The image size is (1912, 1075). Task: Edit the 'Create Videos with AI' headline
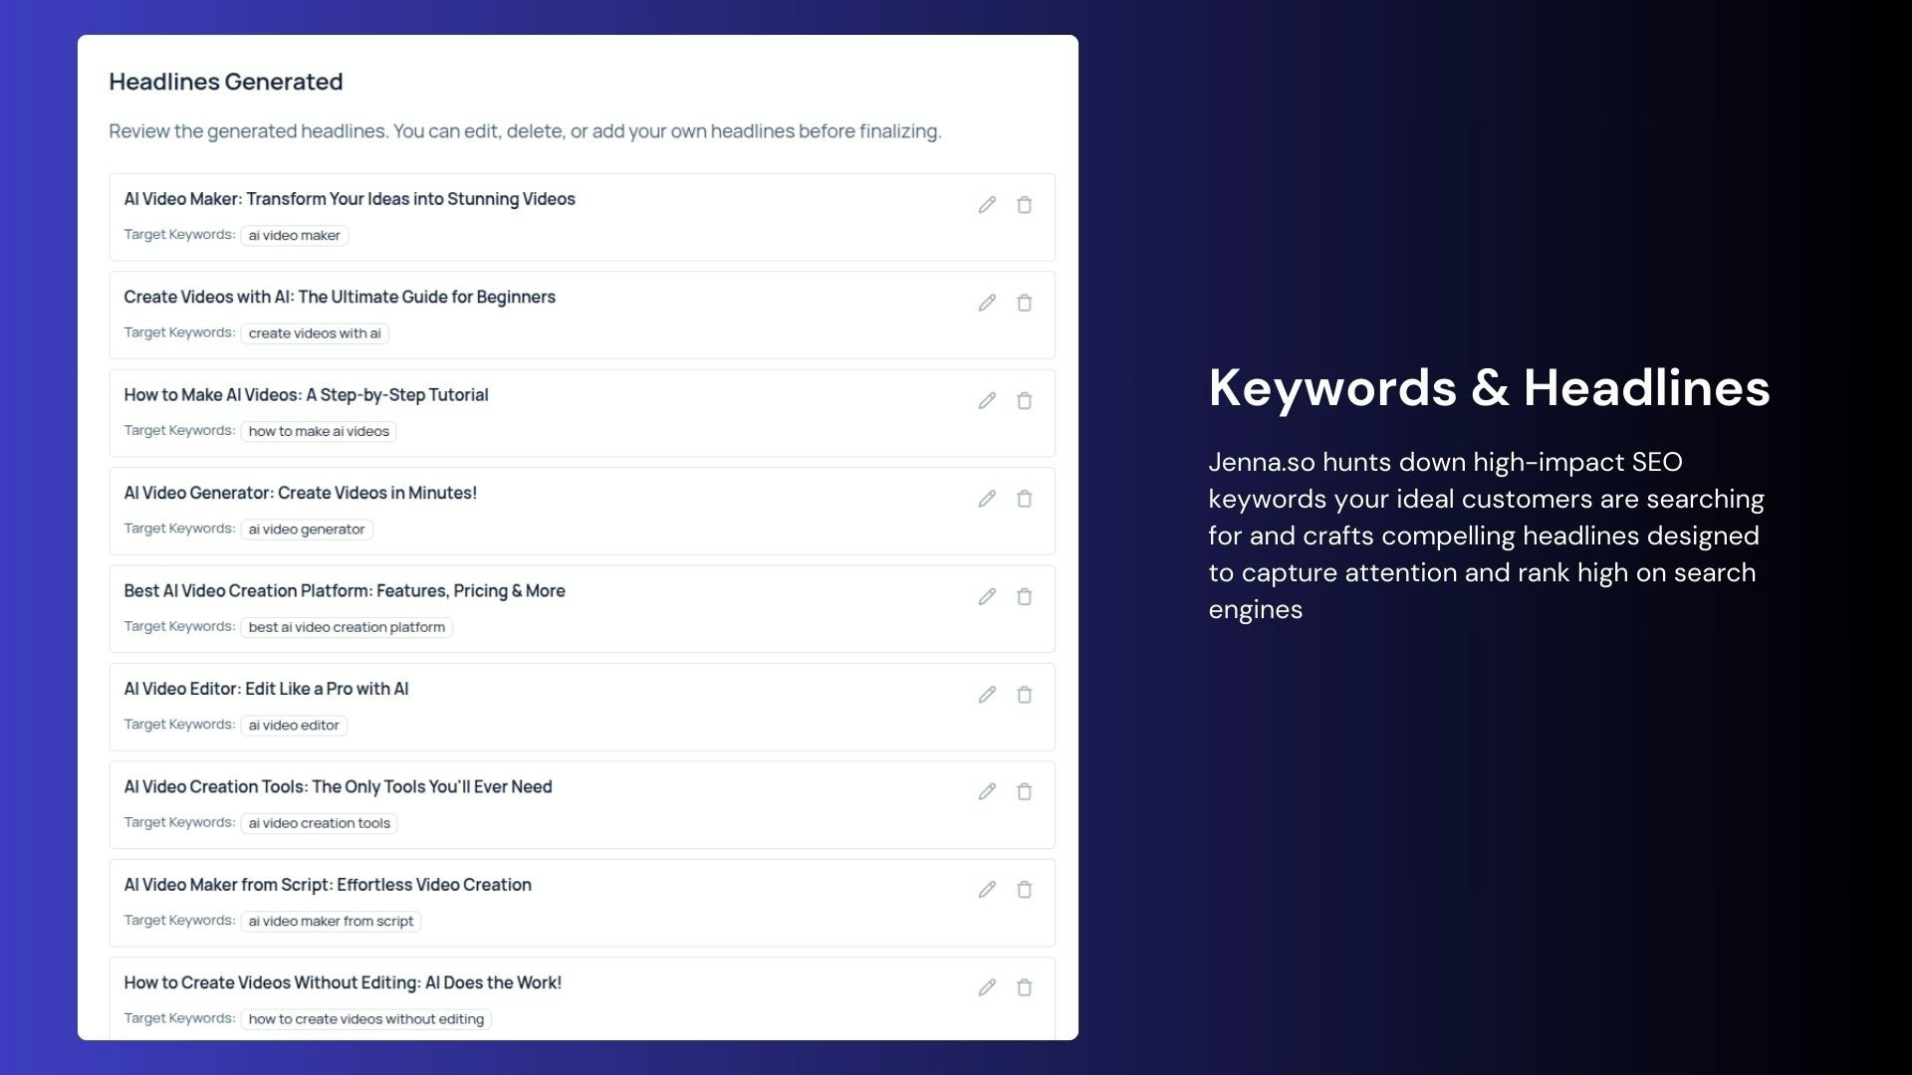coord(987,303)
